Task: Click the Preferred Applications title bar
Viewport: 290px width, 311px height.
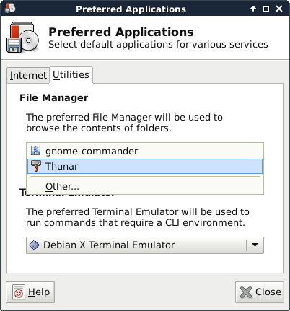Action: pyautogui.click(x=131, y=9)
